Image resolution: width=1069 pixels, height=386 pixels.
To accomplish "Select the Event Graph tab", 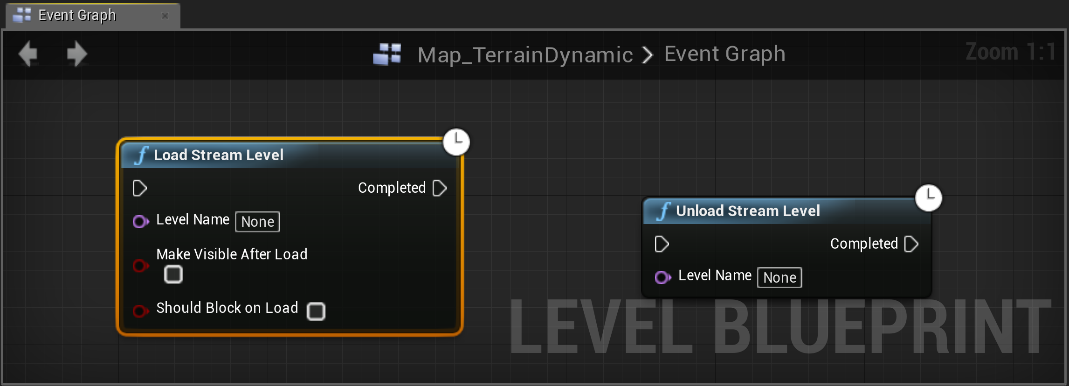I will 77,15.
